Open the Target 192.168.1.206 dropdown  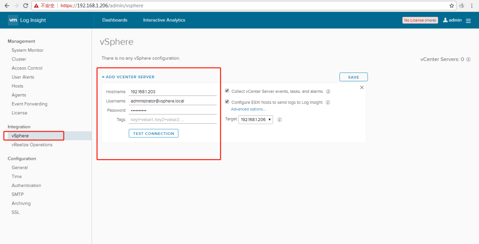256,120
